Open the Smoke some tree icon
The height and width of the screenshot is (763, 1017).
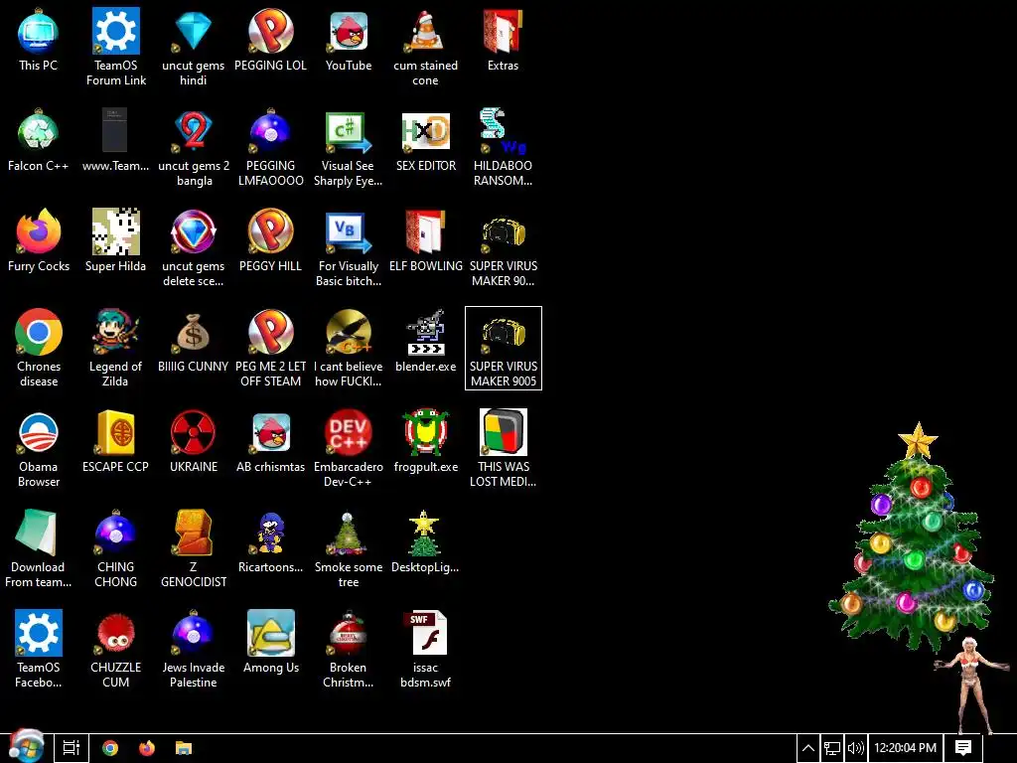click(349, 548)
